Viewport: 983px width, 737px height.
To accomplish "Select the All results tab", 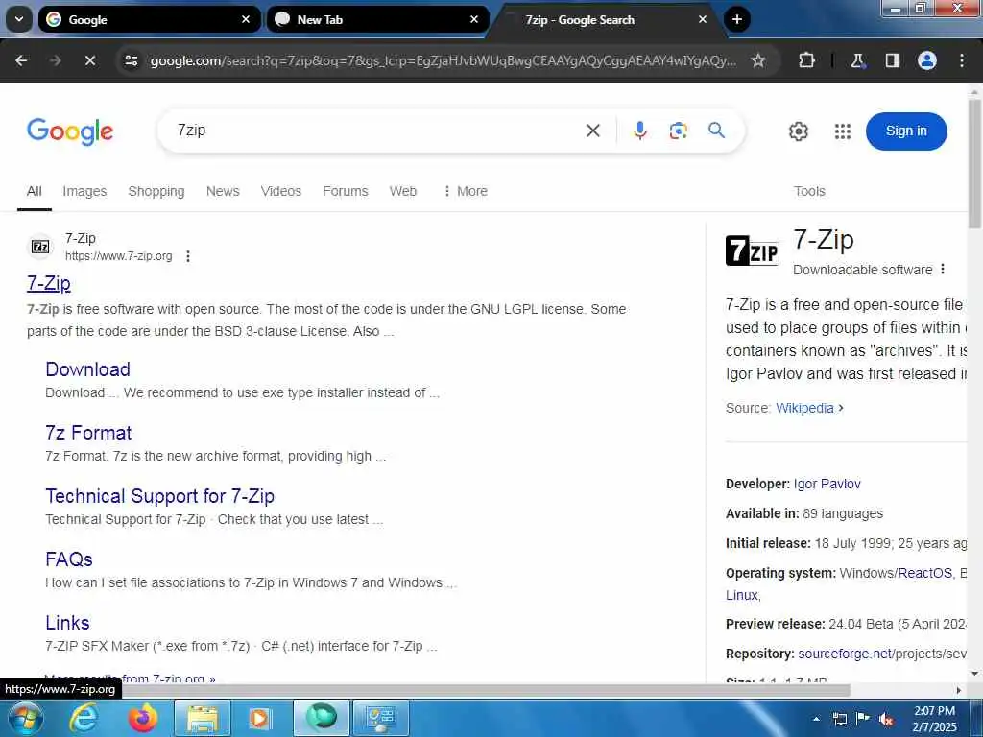I will click(35, 191).
